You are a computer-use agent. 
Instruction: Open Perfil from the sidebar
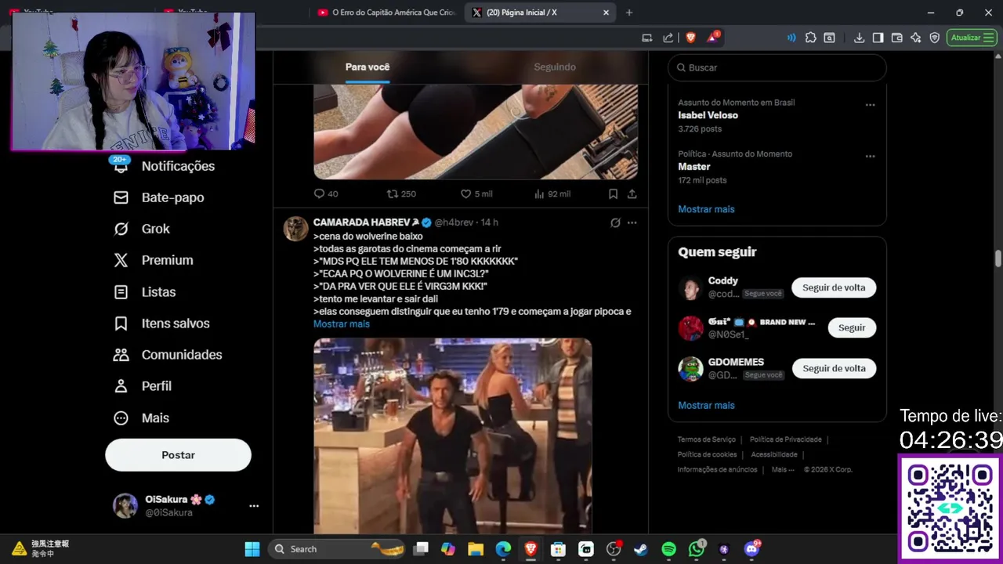pyautogui.click(x=156, y=385)
